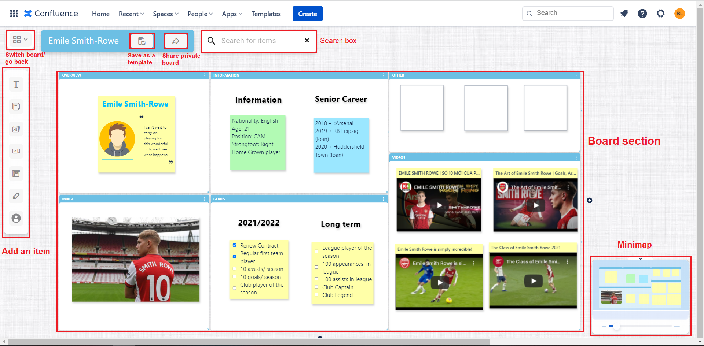Open the Home navigation item
This screenshot has height=346, width=704.
100,14
